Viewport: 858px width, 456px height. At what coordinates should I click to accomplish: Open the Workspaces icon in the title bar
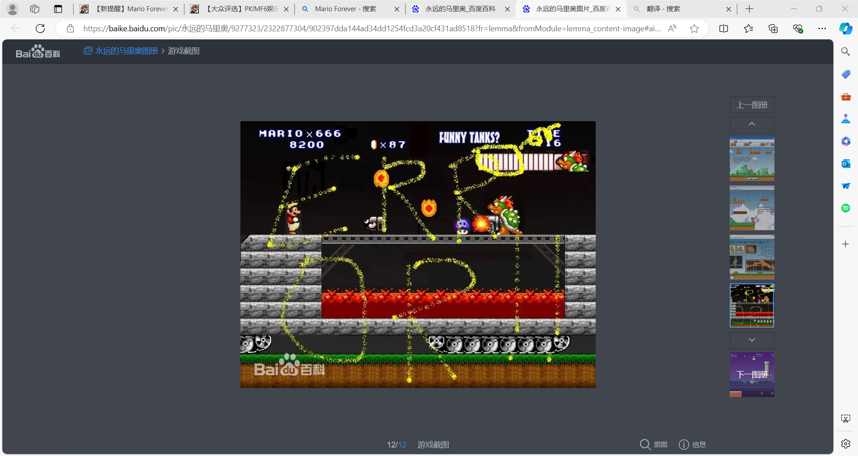34,9
